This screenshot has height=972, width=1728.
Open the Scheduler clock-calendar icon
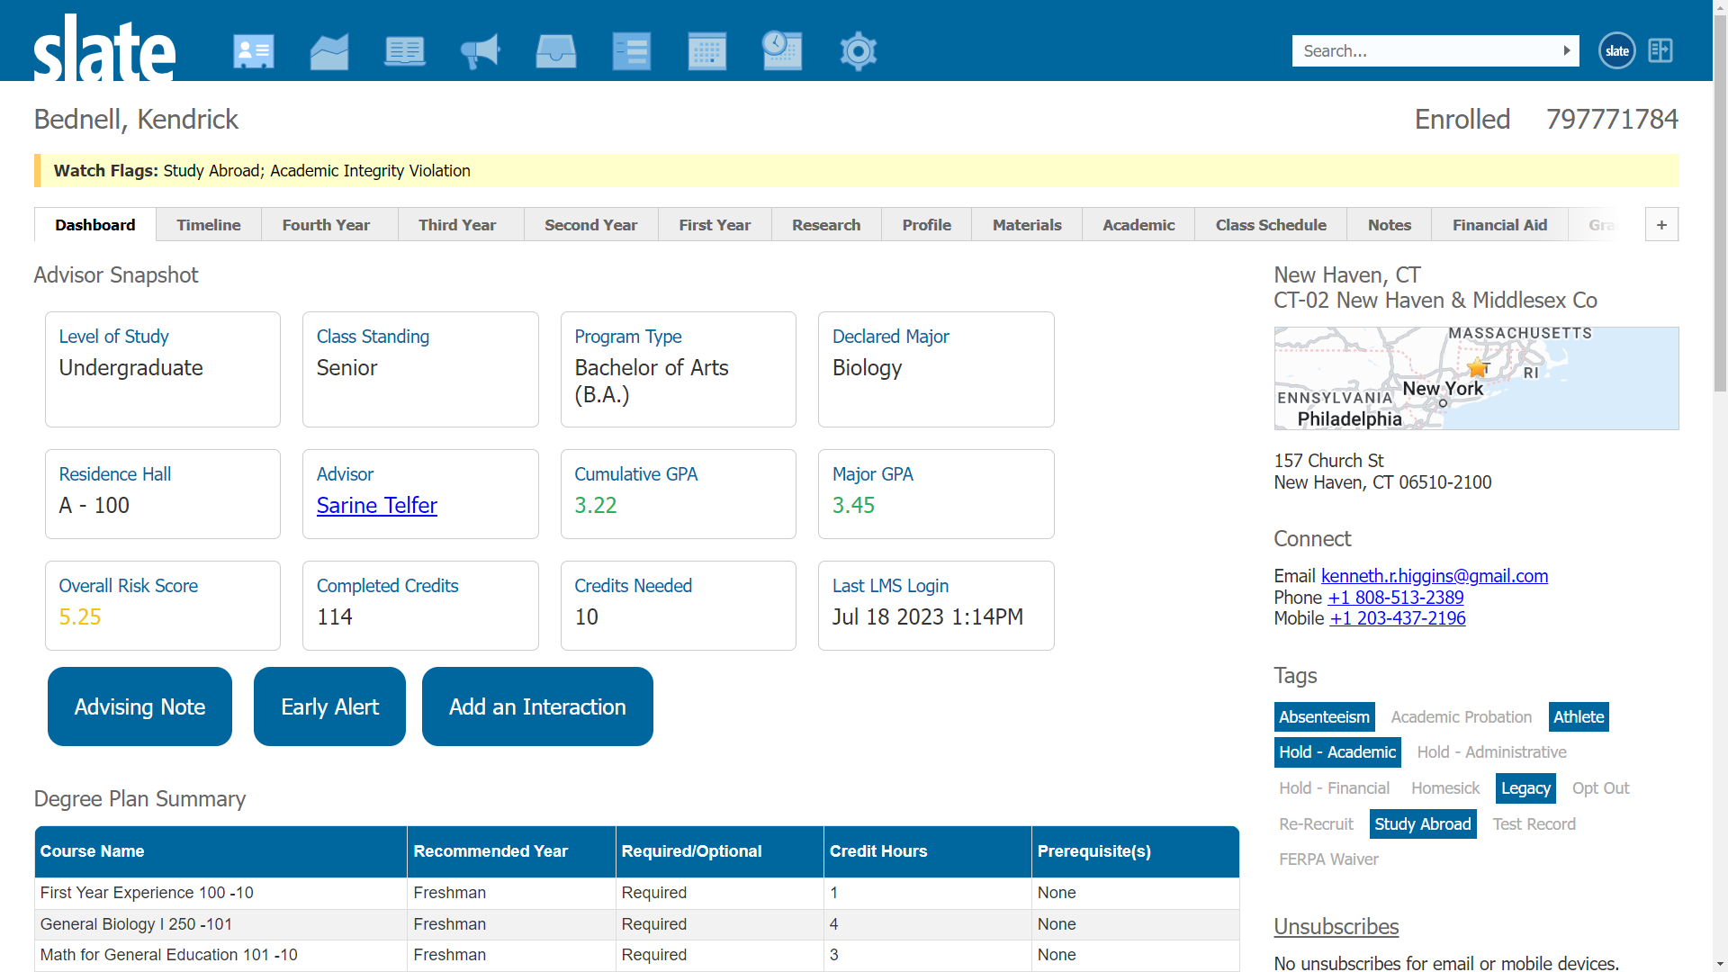coord(781,51)
